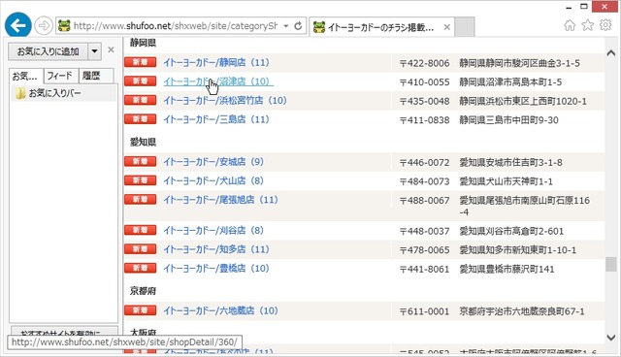Click the page scrollbar down arrow
This screenshot has width=621, height=357.
pyautogui.click(x=611, y=338)
